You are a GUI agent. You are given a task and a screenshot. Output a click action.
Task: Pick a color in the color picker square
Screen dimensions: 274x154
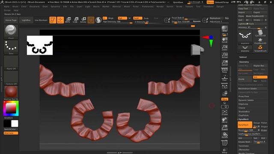pyautogui.click(x=11, y=108)
